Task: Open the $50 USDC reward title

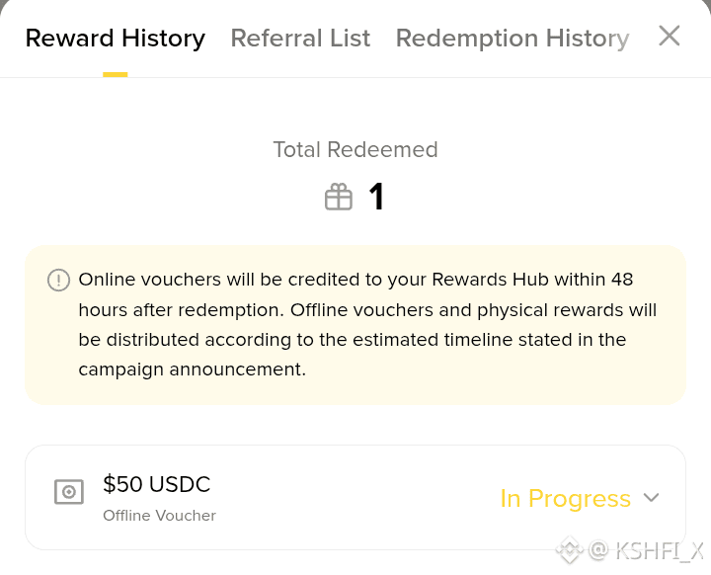Action: tap(156, 484)
